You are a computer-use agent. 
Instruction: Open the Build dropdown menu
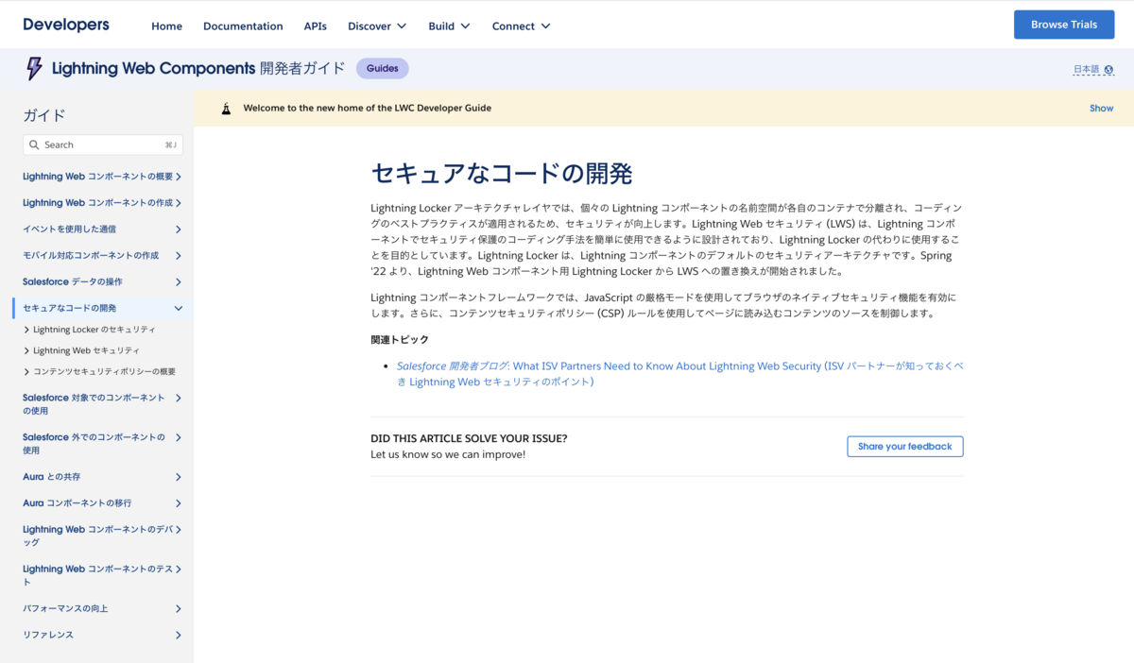[x=449, y=25]
